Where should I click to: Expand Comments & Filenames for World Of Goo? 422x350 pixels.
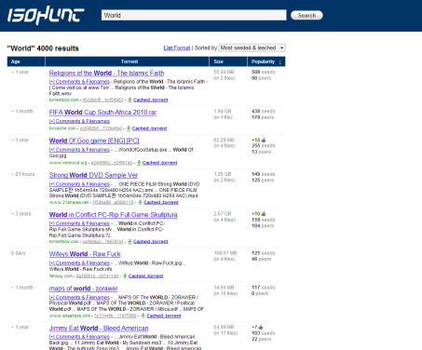coord(79,150)
